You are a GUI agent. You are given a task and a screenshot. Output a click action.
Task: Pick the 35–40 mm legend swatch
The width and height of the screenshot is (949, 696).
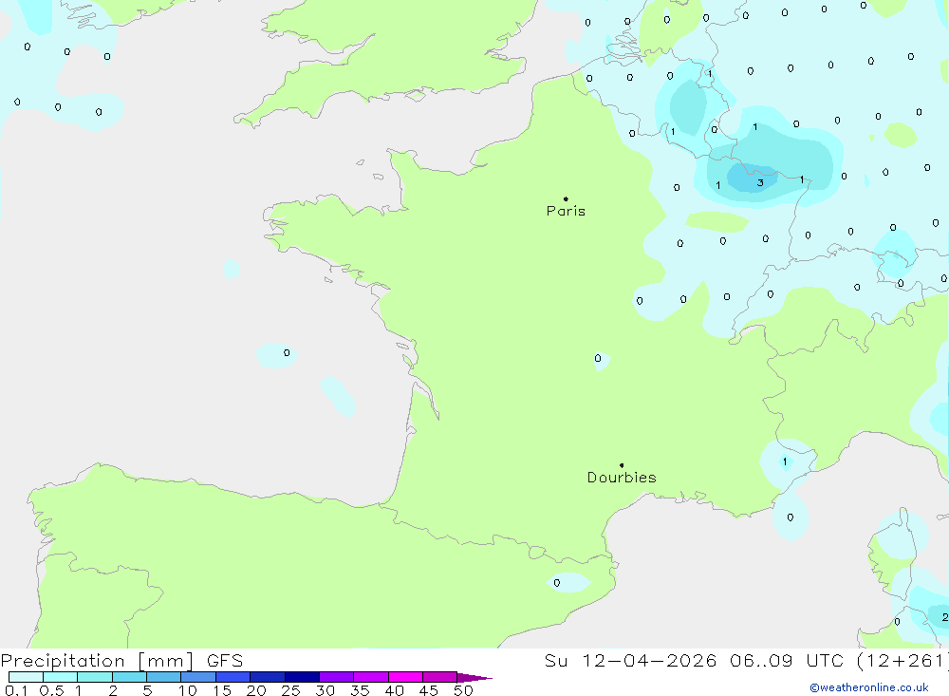pyautogui.click(x=371, y=677)
